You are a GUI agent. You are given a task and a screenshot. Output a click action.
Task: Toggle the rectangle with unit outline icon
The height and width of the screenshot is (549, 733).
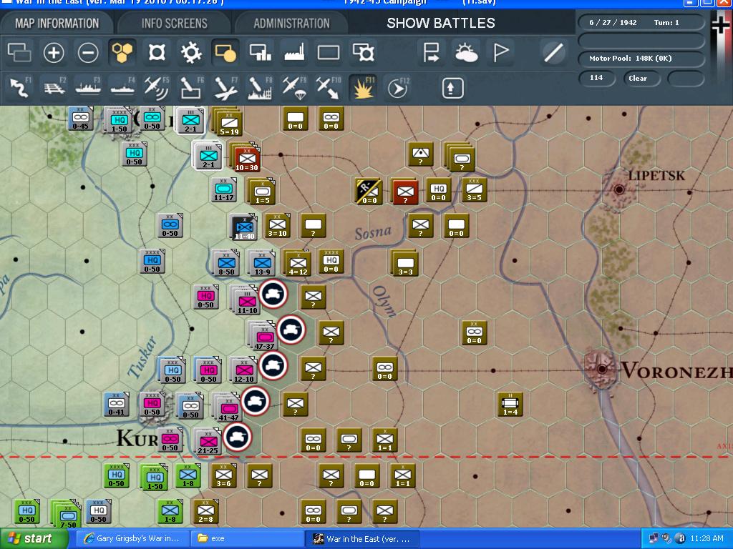point(363,52)
